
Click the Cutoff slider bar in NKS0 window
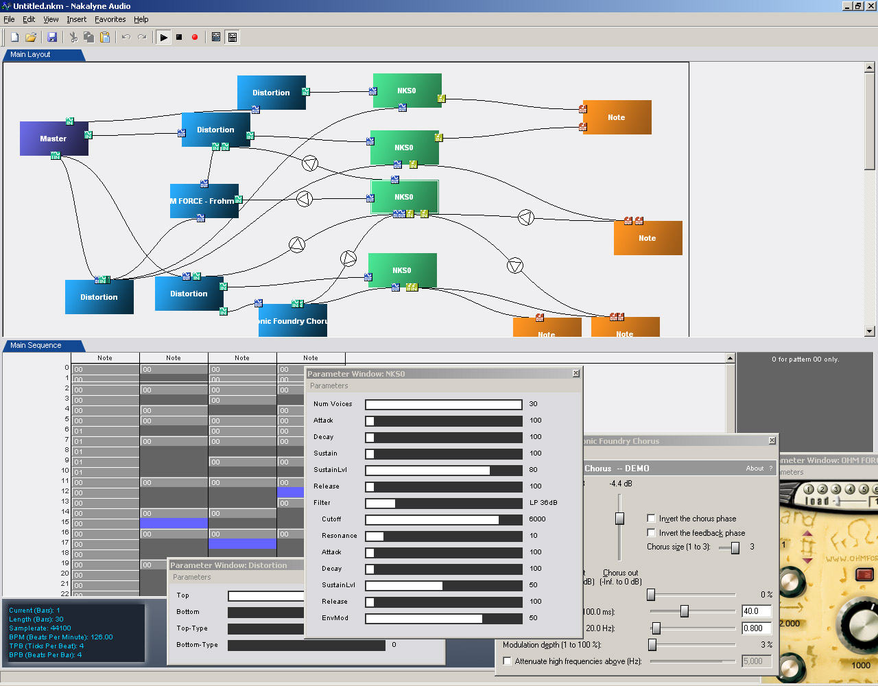pyautogui.click(x=444, y=519)
